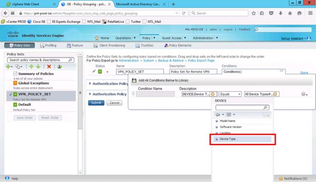Switch to the Policy Elements tab
316x182 pixels.
point(178,46)
